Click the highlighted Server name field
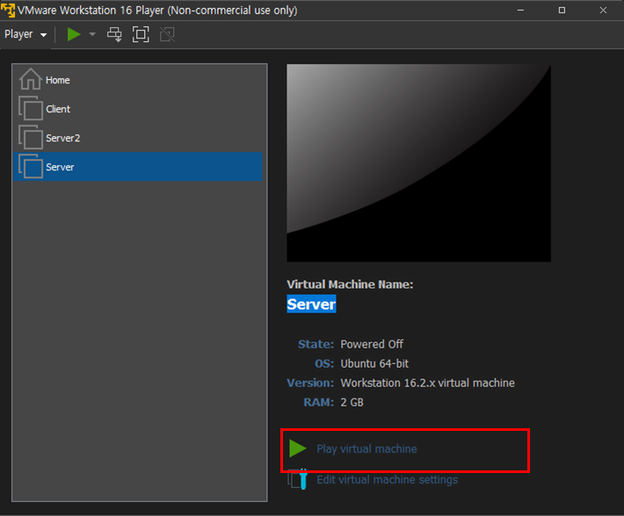 pos(311,304)
